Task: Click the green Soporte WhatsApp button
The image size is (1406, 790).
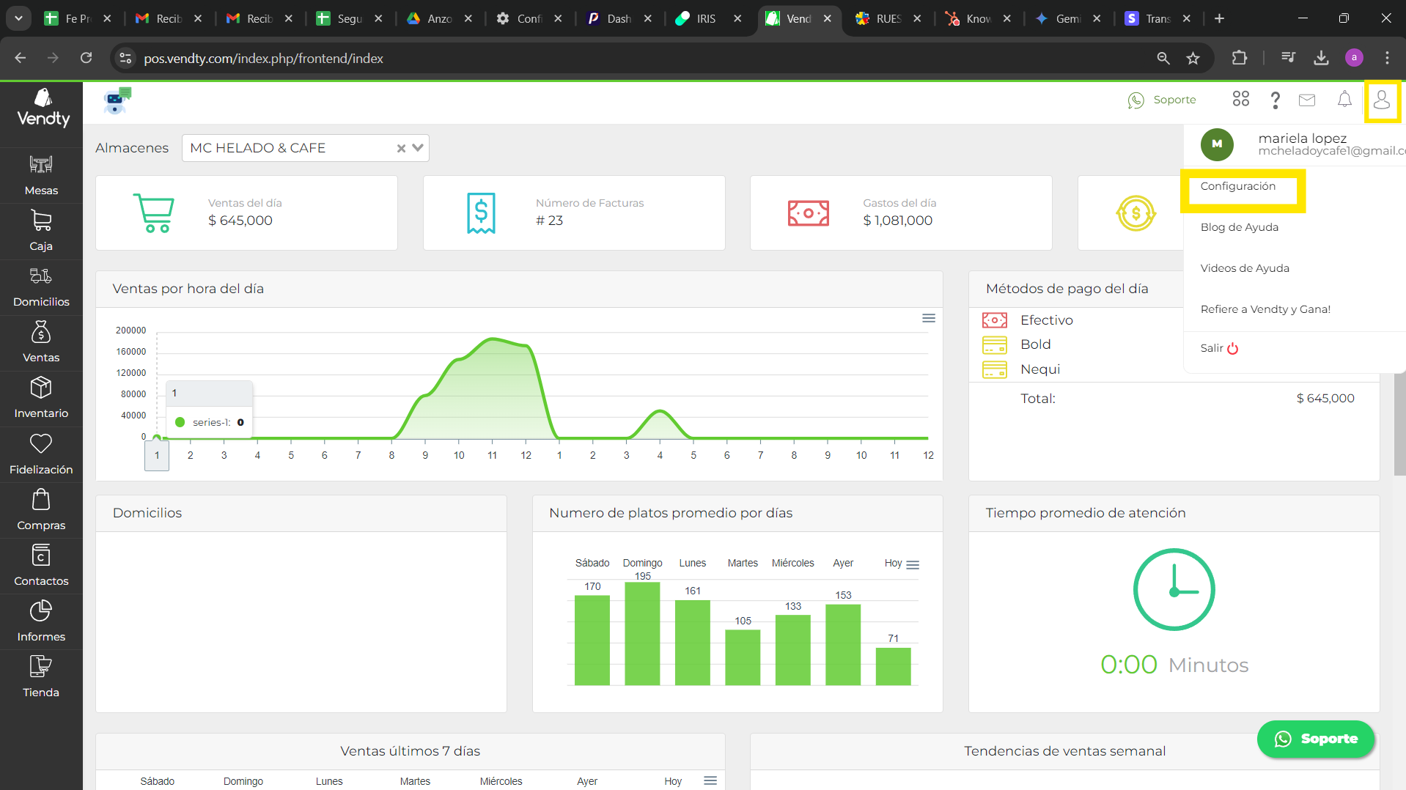Action: click(1316, 739)
